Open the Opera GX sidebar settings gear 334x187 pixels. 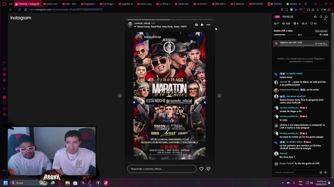point(4,115)
